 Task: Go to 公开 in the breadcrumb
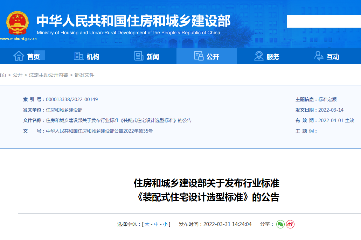click(x=18, y=75)
